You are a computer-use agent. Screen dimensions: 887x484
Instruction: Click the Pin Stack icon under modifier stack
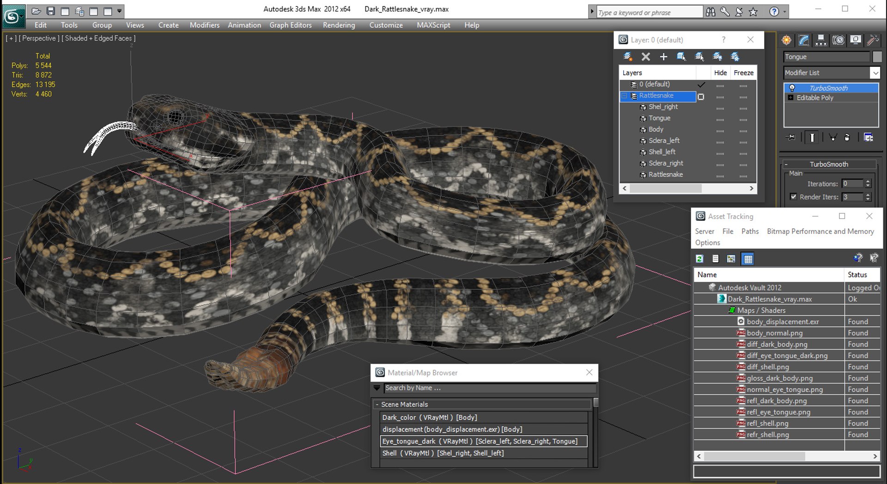click(791, 137)
